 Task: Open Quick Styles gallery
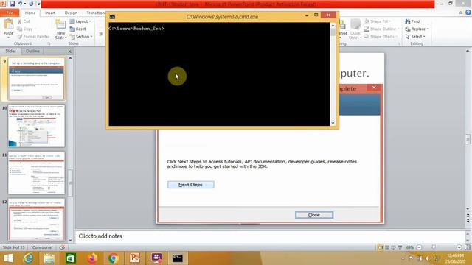pos(355,29)
